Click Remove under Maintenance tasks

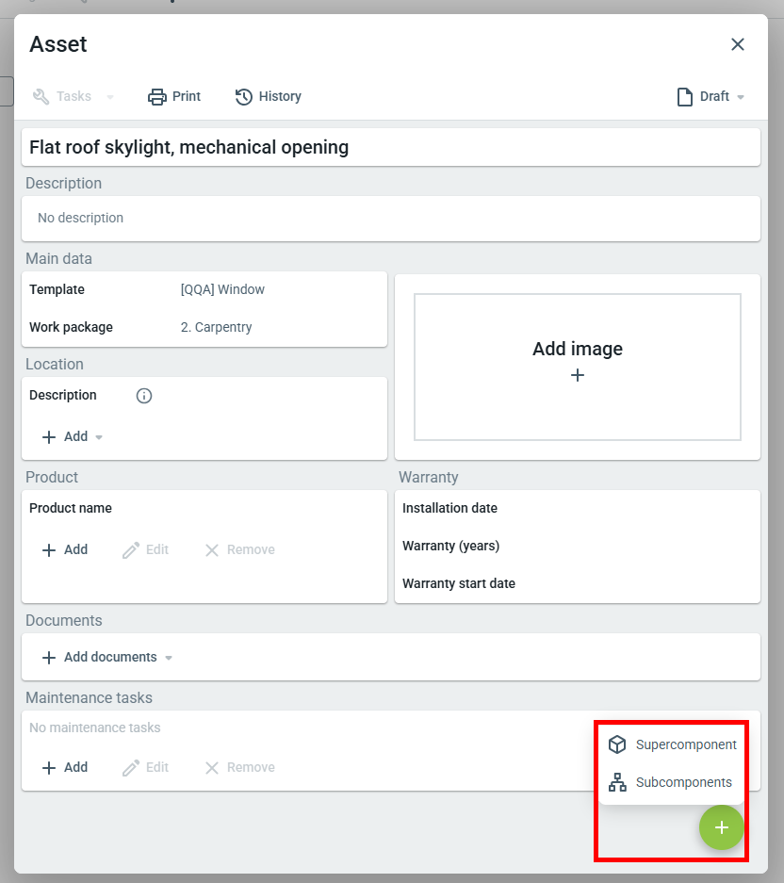(239, 767)
